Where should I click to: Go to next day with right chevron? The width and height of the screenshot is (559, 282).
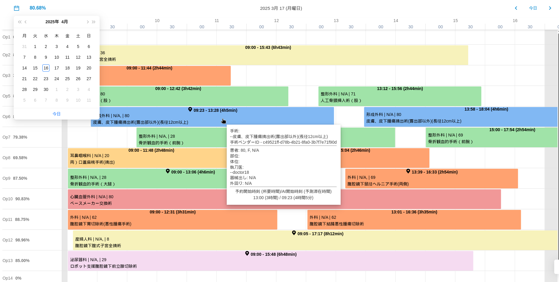tap(550, 8)
